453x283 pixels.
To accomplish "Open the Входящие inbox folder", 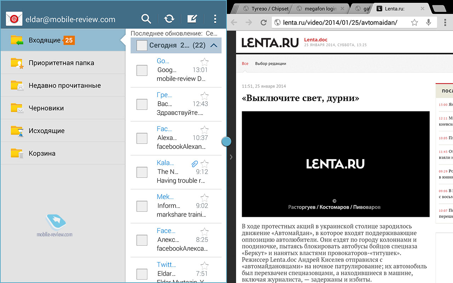I will 63,40.
